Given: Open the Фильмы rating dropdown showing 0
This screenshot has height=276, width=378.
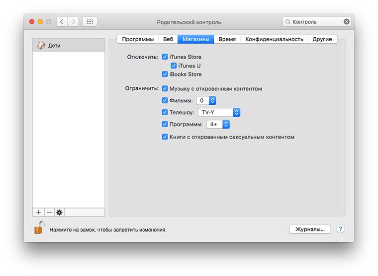Looking at the screenshot, I should [206, 100].
